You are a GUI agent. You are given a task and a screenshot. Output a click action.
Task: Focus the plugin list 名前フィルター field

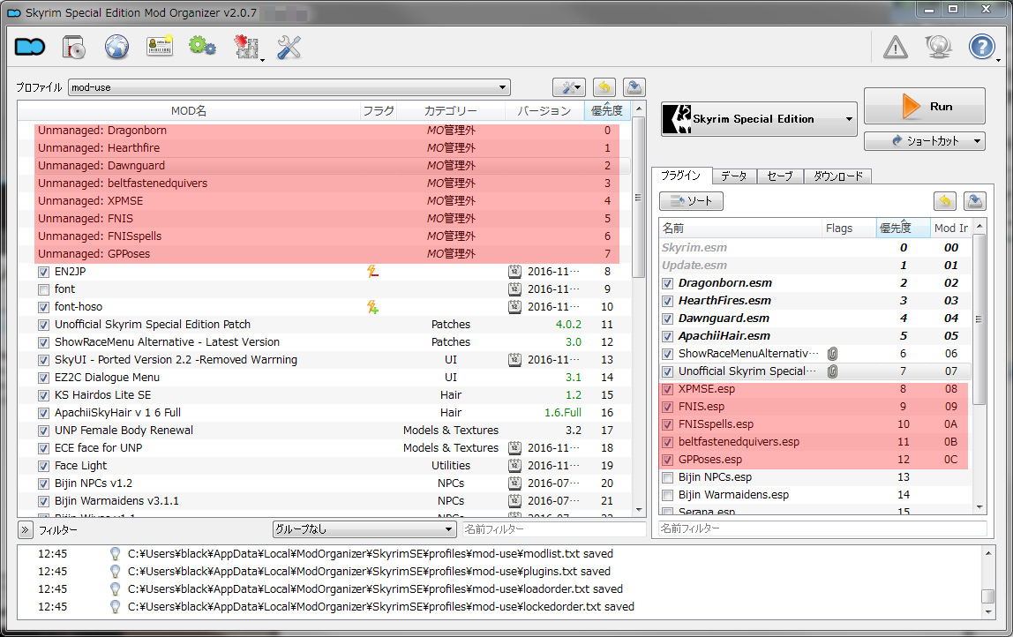pyautogui.click(x=822, y=528)
